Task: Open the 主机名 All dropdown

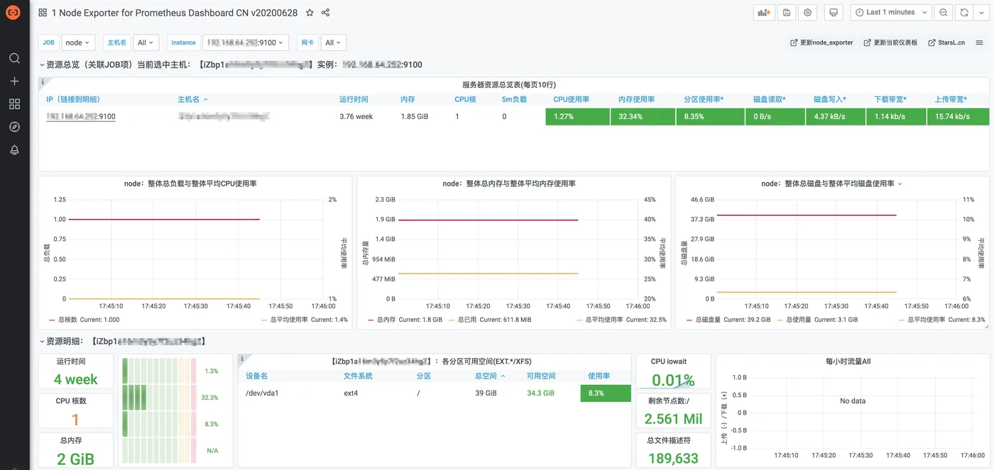Action: 146,43
